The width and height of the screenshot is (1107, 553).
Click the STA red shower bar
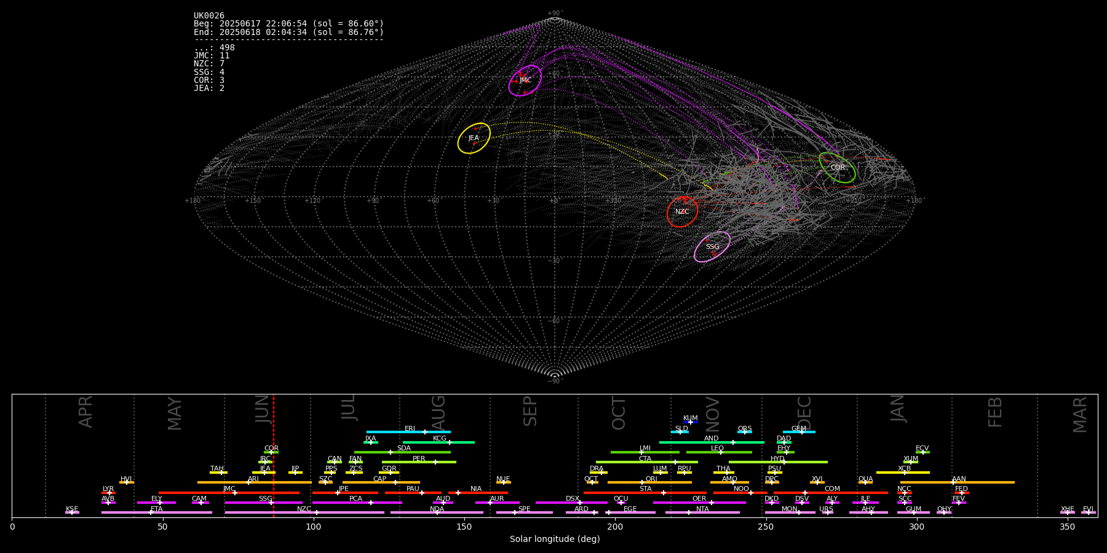(645, 493)
